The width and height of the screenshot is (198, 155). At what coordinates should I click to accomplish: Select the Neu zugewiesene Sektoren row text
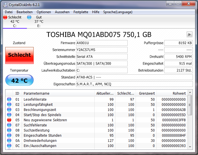[x=45, y=120]
